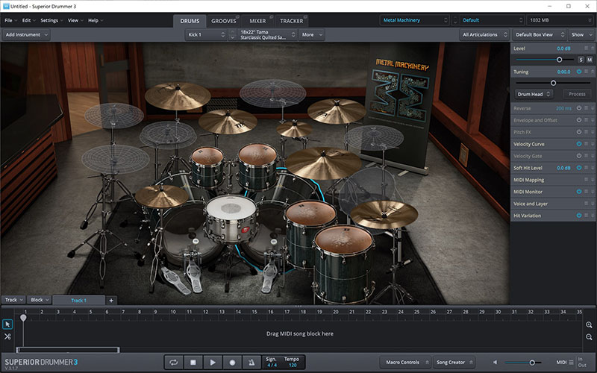Disable Velocity Curve power button
This screenshot has height=373, width=597.
pyautogui.click(x=579, y=144)
